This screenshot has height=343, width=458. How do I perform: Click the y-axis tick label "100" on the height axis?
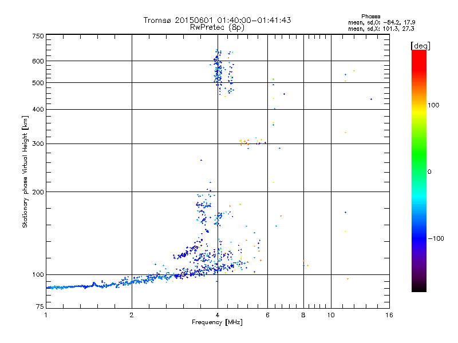(38, 275)
